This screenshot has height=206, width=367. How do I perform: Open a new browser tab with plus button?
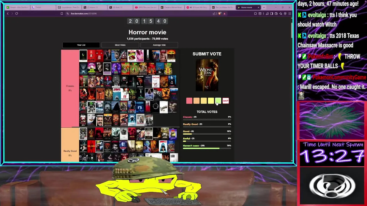264,7
